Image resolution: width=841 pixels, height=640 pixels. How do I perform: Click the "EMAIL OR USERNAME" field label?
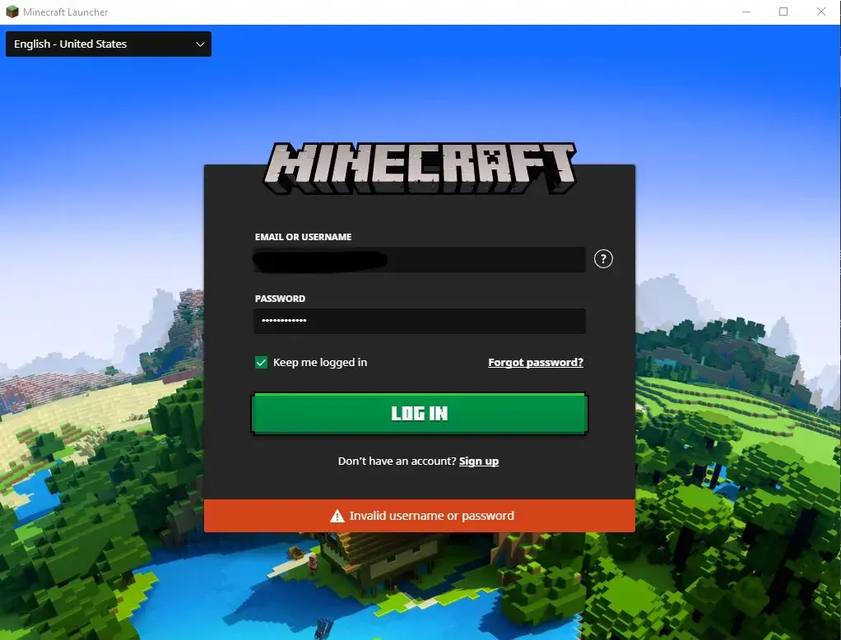click(x=303, y=237)
